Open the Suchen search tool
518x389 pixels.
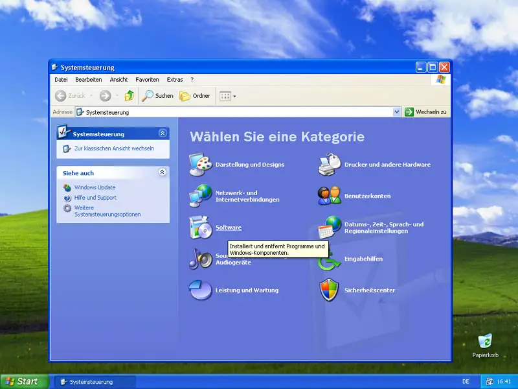(x=157, y=96)
